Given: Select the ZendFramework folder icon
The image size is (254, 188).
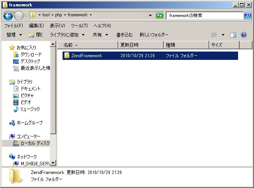Looking at the screenshot, I should coord(67,56).
